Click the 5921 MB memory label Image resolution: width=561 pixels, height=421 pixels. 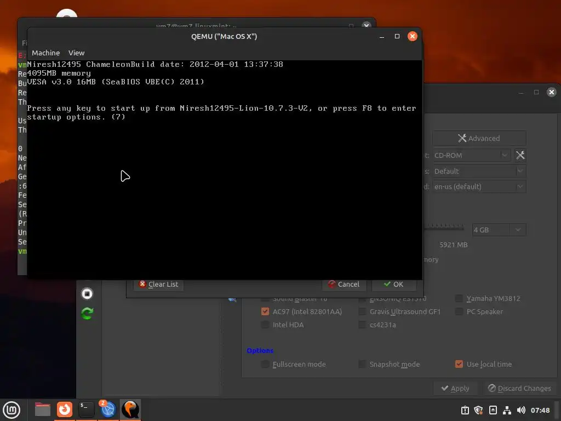pos(453,245)
